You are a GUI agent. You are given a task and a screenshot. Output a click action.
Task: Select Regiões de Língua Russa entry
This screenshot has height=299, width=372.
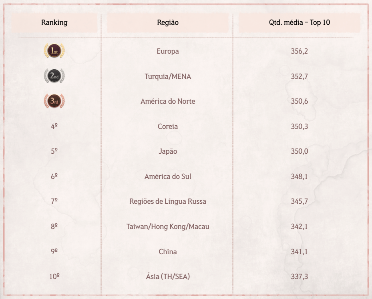168,202
